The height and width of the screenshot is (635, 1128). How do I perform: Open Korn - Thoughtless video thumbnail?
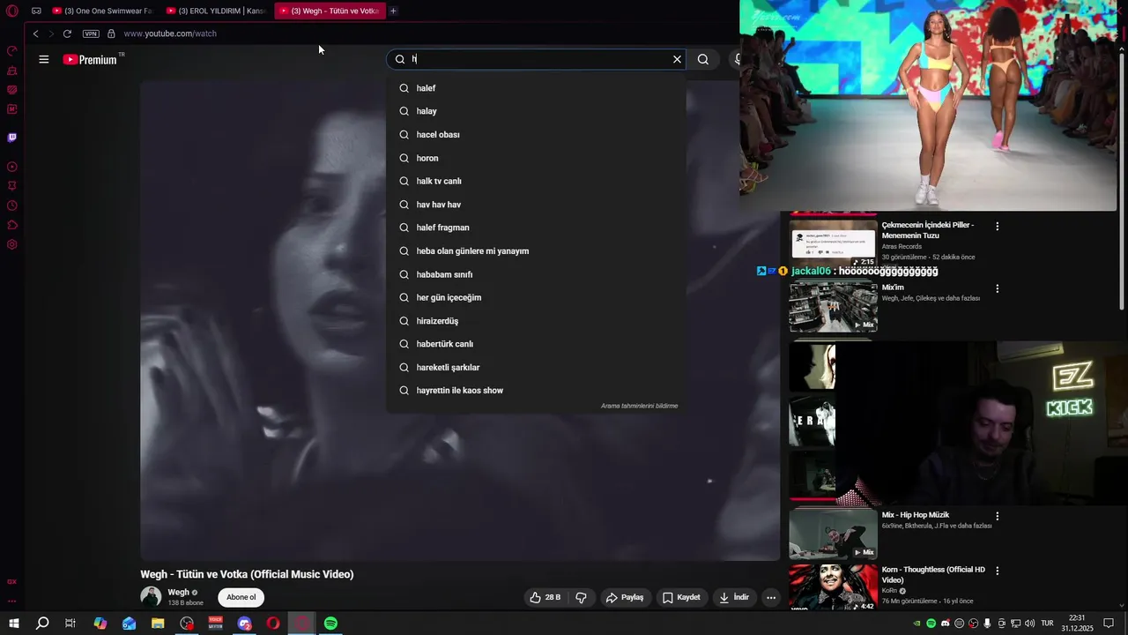833,588
